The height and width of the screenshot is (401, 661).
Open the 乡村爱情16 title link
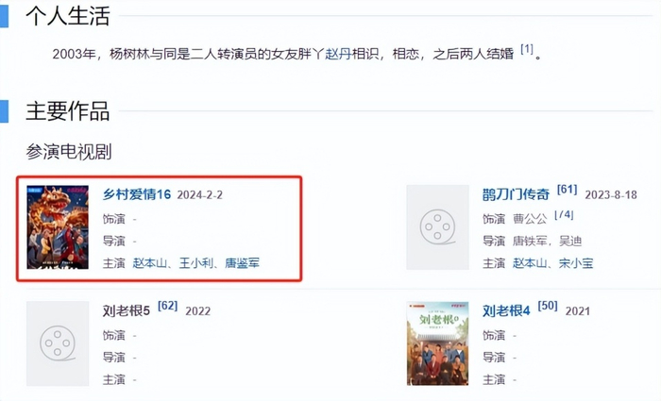coord(137,194)
